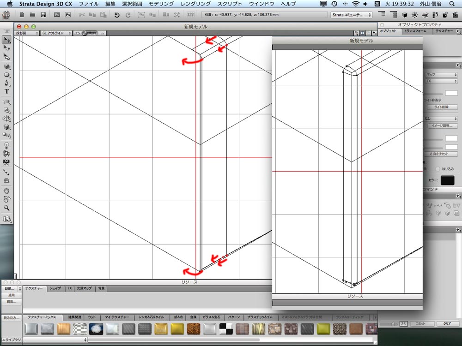The width and height of the screenshot is (462, 346).
Task: Click the 適用 button
Action: (x=11, y=295)
